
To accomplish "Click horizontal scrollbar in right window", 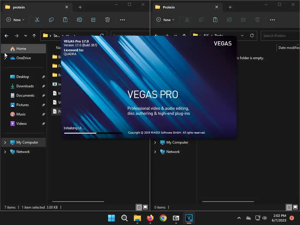I will click(228, 202).
